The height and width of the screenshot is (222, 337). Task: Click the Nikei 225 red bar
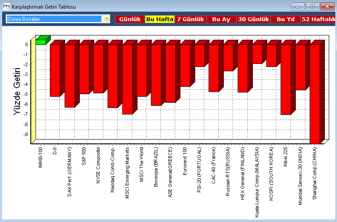tap(286, 79)
